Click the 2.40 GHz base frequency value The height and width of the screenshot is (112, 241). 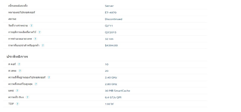pyautogui.click(x=111, y=77)
